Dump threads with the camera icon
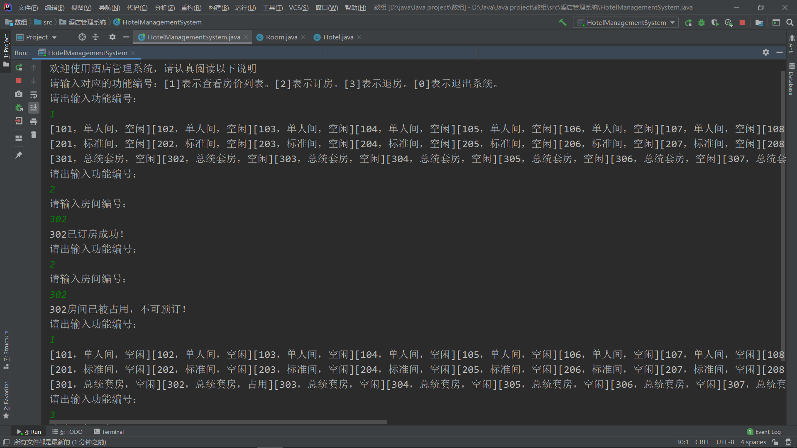This screenshot has width=797, height=448. 19,94
